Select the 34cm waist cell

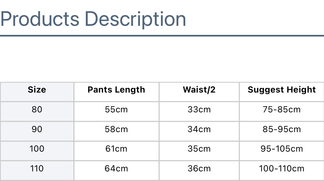tap(199, 129)
